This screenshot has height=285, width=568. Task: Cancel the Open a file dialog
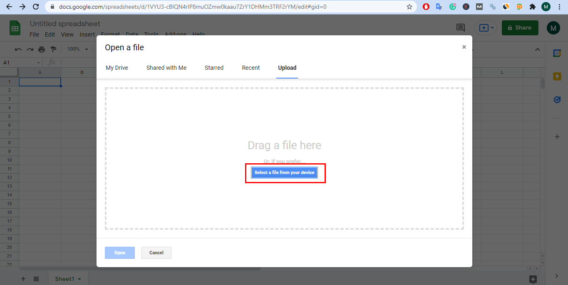tap(156, 252)
